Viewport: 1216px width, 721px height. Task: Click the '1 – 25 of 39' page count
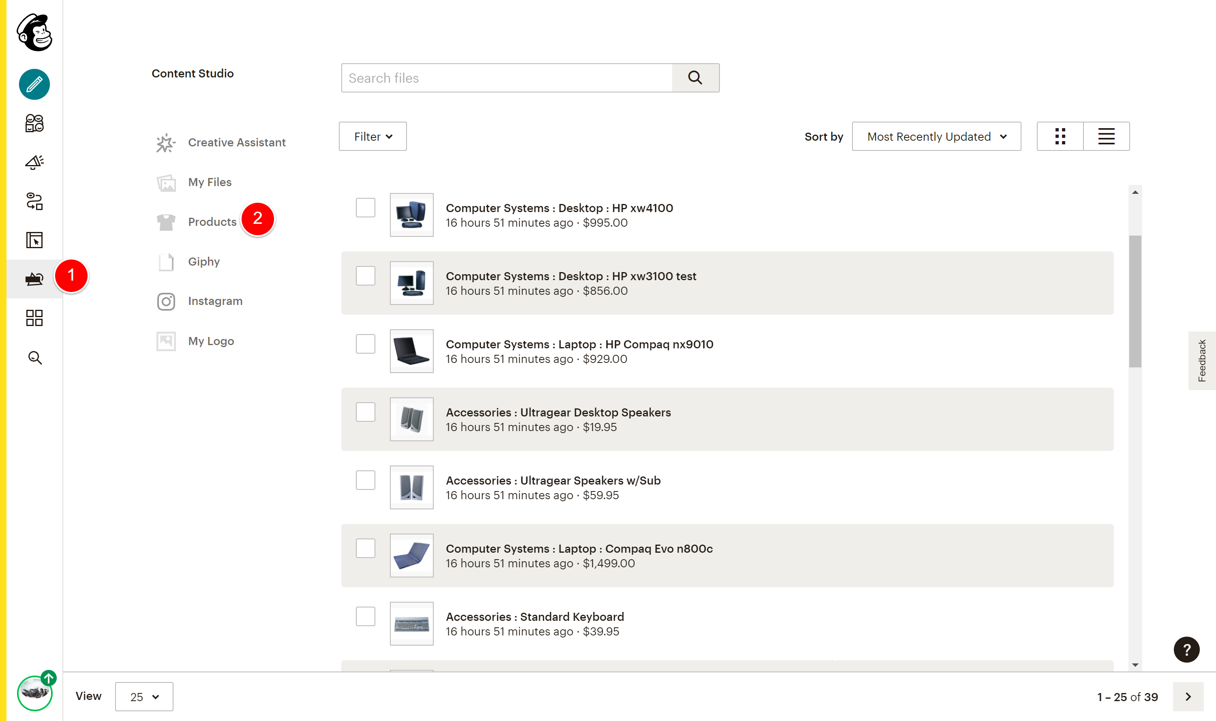click(x=1128, y=697)
